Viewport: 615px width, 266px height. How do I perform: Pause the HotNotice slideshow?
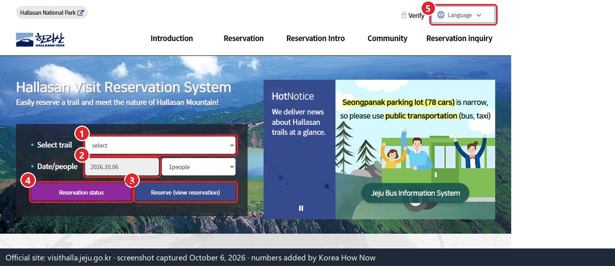point(301,208)
